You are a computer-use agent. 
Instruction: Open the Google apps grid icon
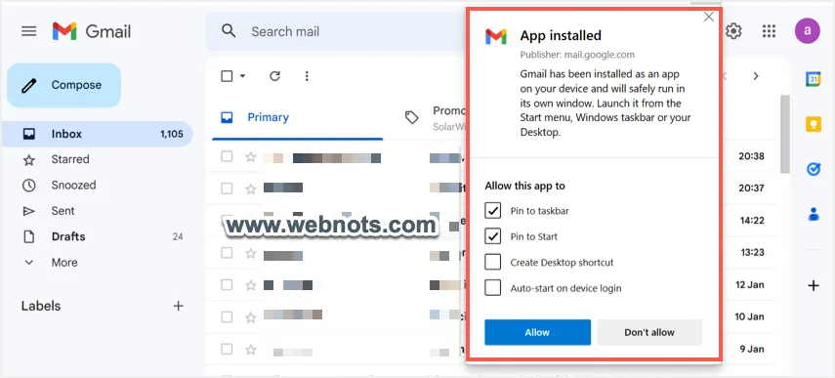click(769, 31)
